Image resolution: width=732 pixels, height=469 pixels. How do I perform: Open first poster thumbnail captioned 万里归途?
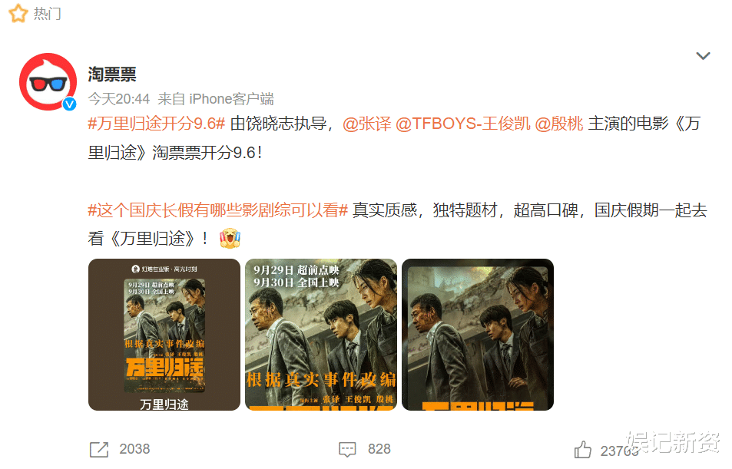[164, 335]
